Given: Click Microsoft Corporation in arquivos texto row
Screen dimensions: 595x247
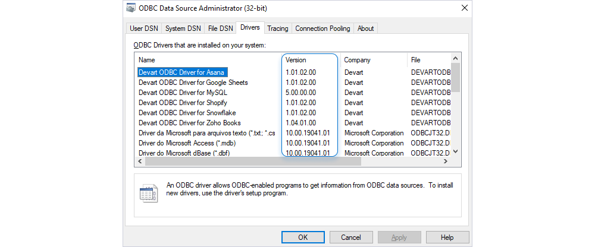Looking at the screenshot, I should pos(374,133).
